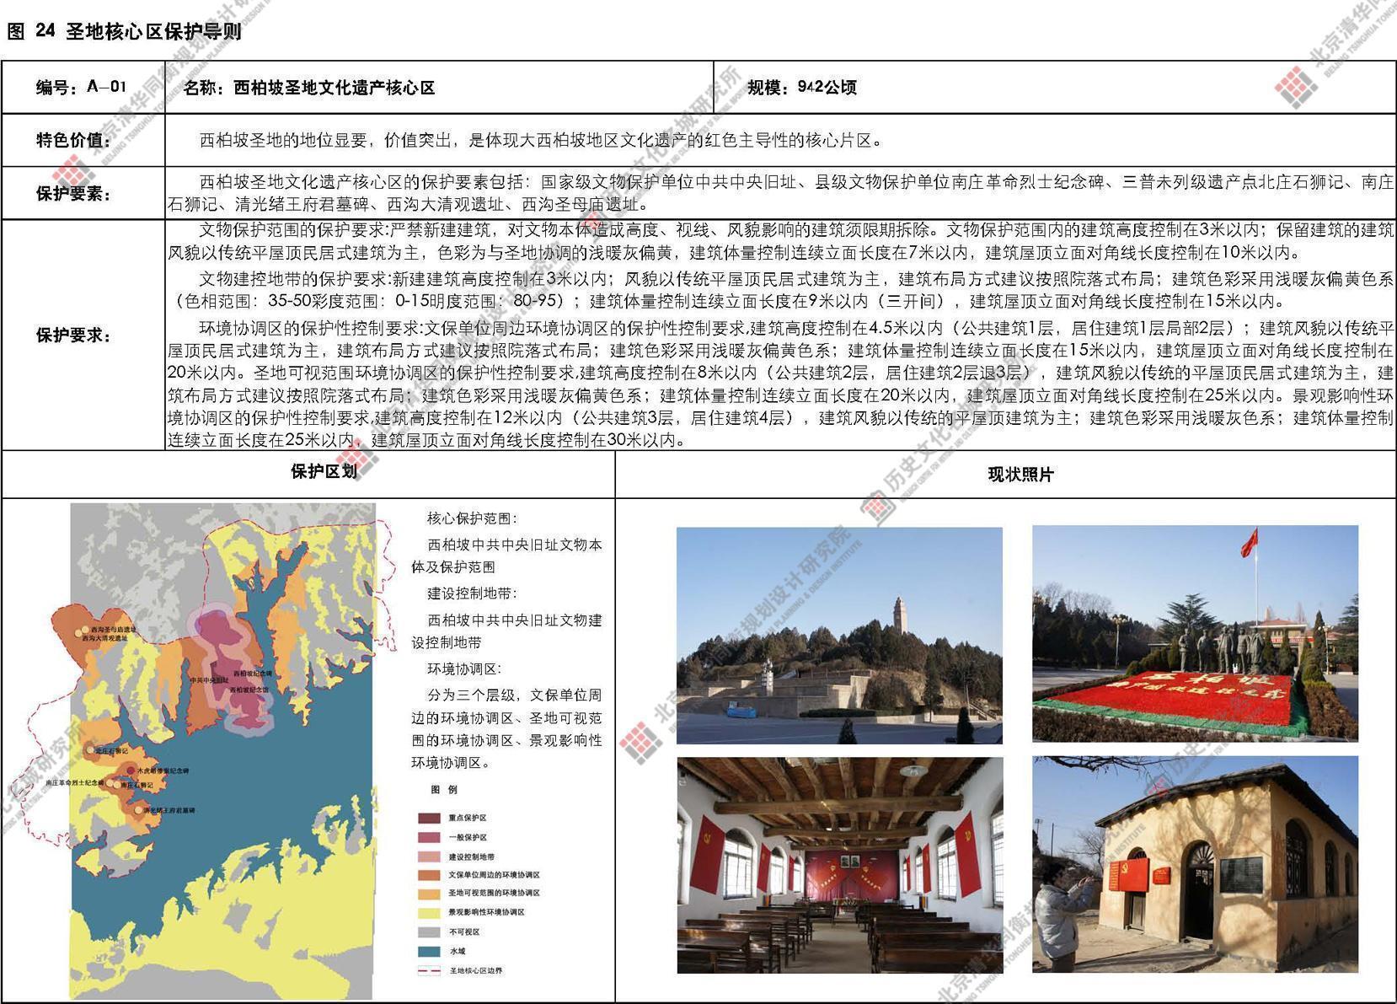Click the 木虎桥惨案纪念碑 red marker

click(x=131, y=769)
